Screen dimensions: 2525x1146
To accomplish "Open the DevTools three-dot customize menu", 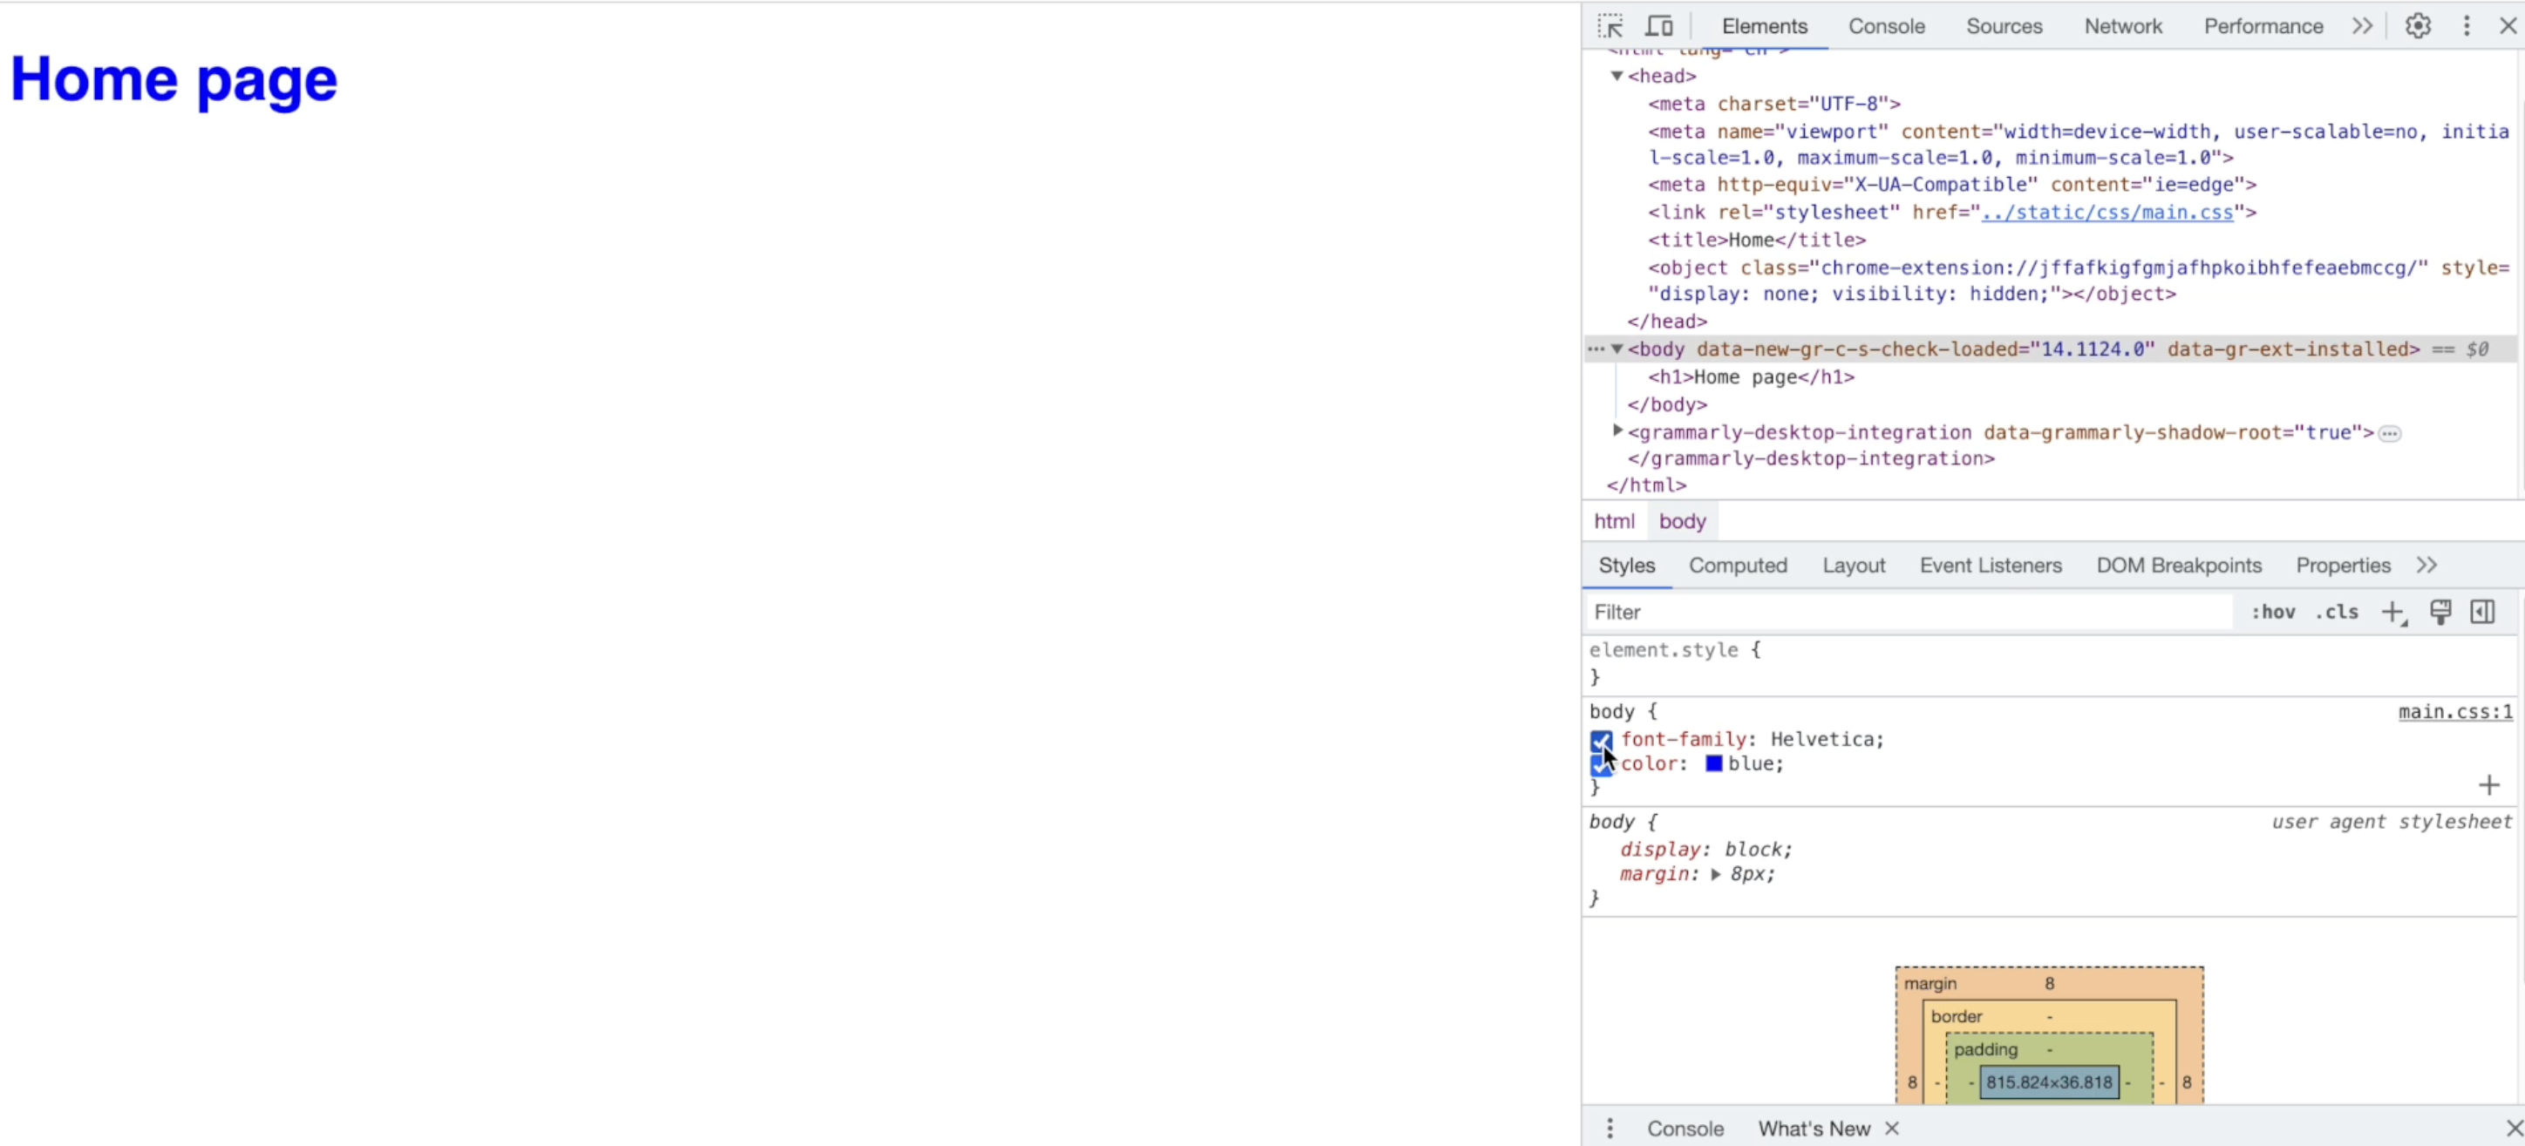I will click(2467, 26).
